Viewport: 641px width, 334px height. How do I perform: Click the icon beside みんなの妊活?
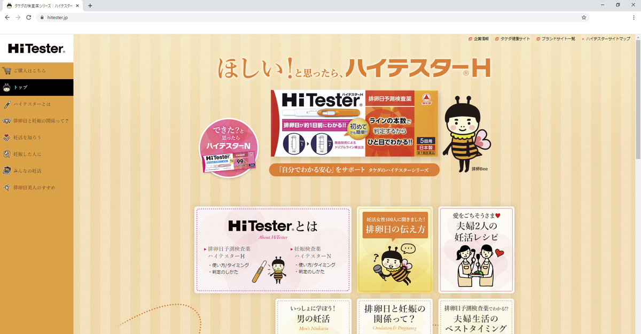point(7,170)
